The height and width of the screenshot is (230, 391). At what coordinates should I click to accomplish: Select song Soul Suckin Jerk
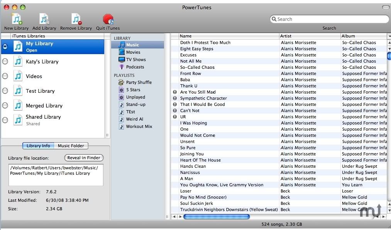click(x=196, y=203)
